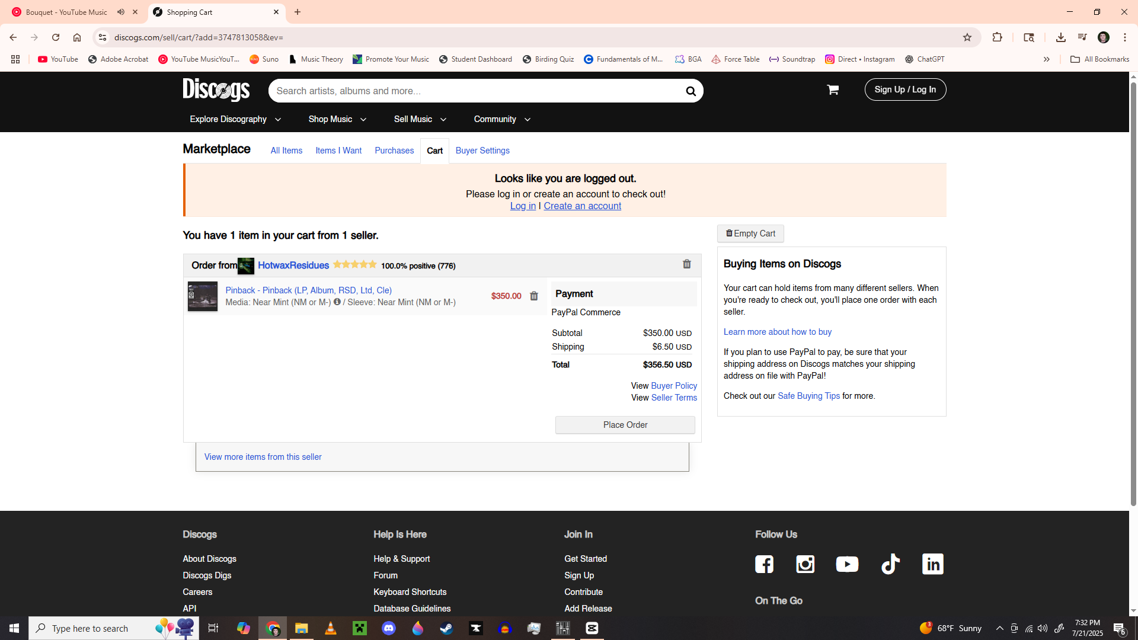Viewport: 1138px width, 640px height.
Task: View Seller Terms link
Action: (674, 398)
